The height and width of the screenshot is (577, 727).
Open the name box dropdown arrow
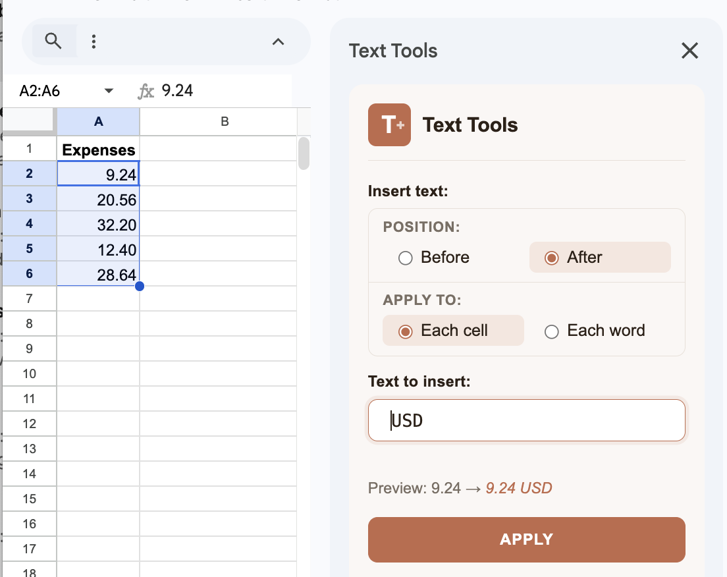[x=109, y=91]
